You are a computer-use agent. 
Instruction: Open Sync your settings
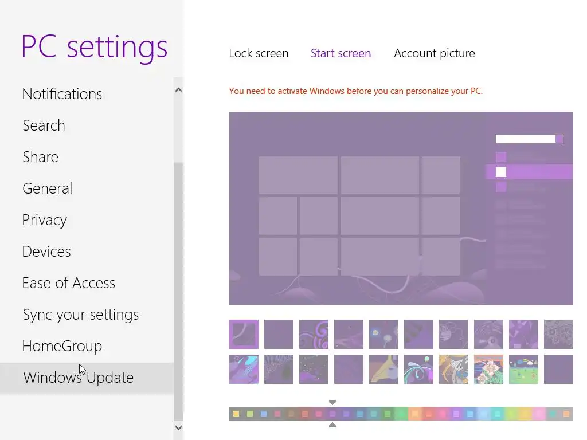coord(80,315)
